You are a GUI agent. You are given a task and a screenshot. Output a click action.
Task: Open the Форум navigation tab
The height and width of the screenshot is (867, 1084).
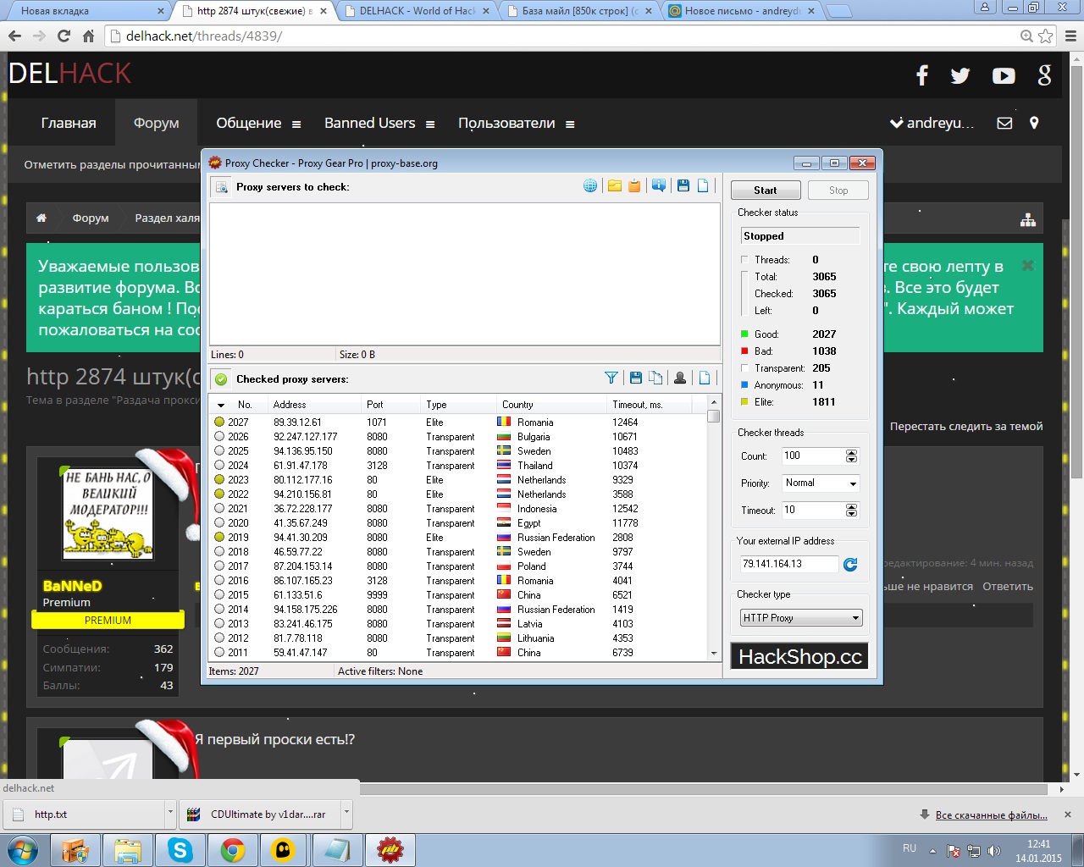coord(156,123)
